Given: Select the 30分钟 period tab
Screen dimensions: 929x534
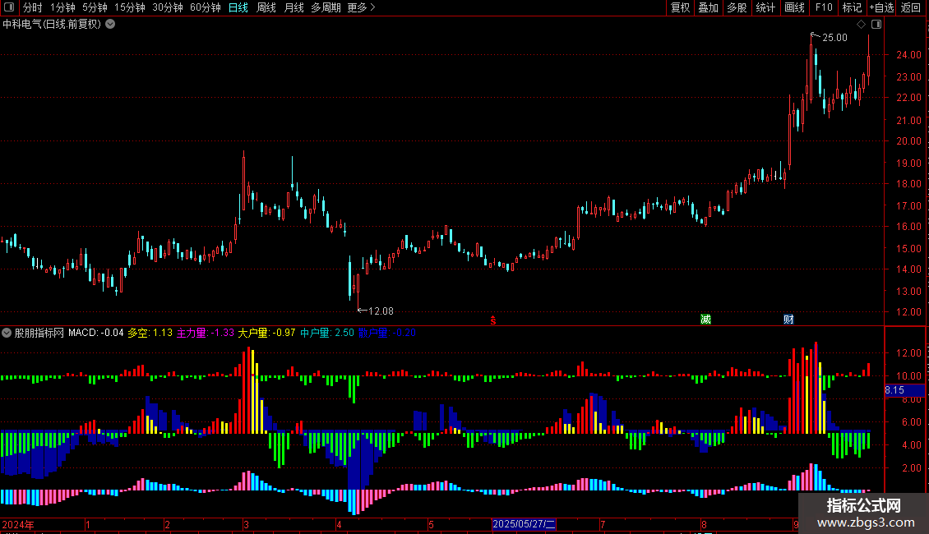Looking at the screenshot, I should tap(168, 7).
